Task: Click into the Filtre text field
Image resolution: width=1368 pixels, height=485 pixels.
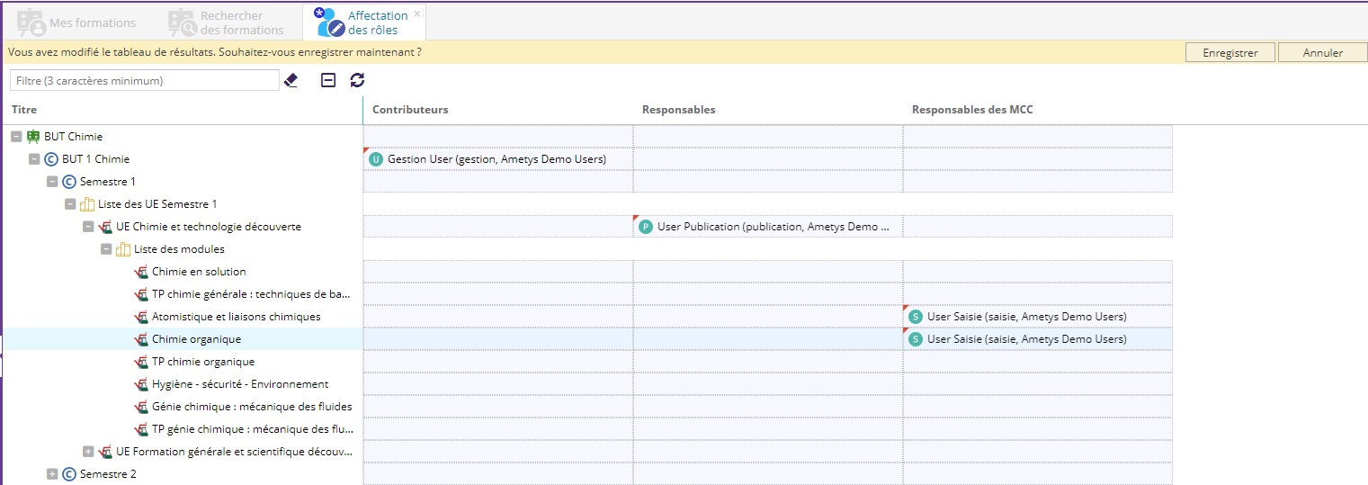Action: (145, 80)
